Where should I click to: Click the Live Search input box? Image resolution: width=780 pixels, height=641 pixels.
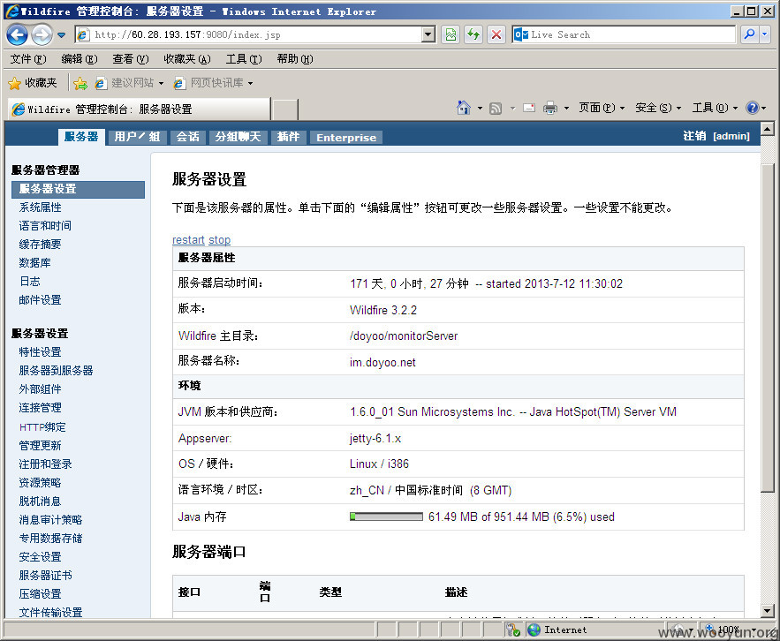[x=624, y=34]
